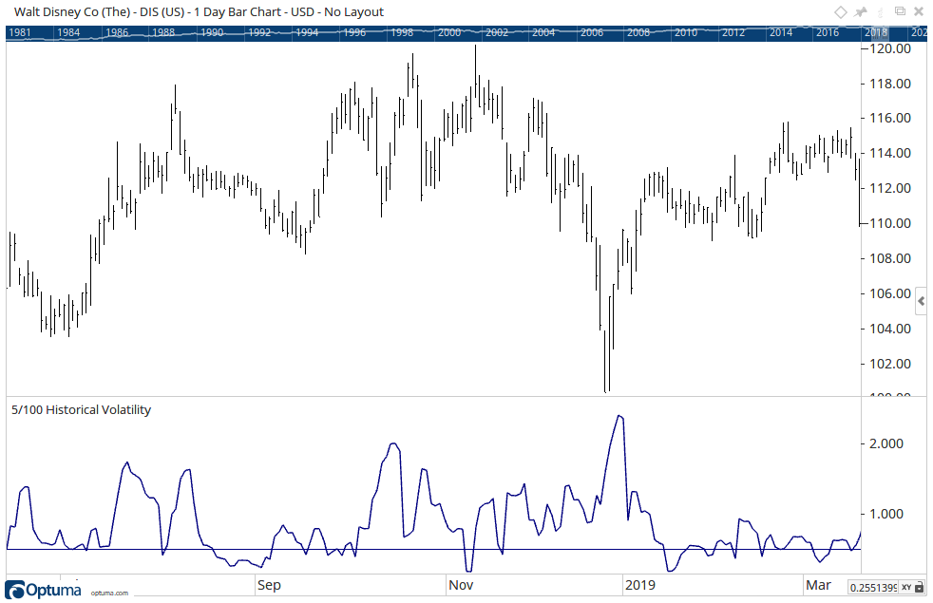
Task: Click the 1.000 volatility scale label
Action: [886, 514]
